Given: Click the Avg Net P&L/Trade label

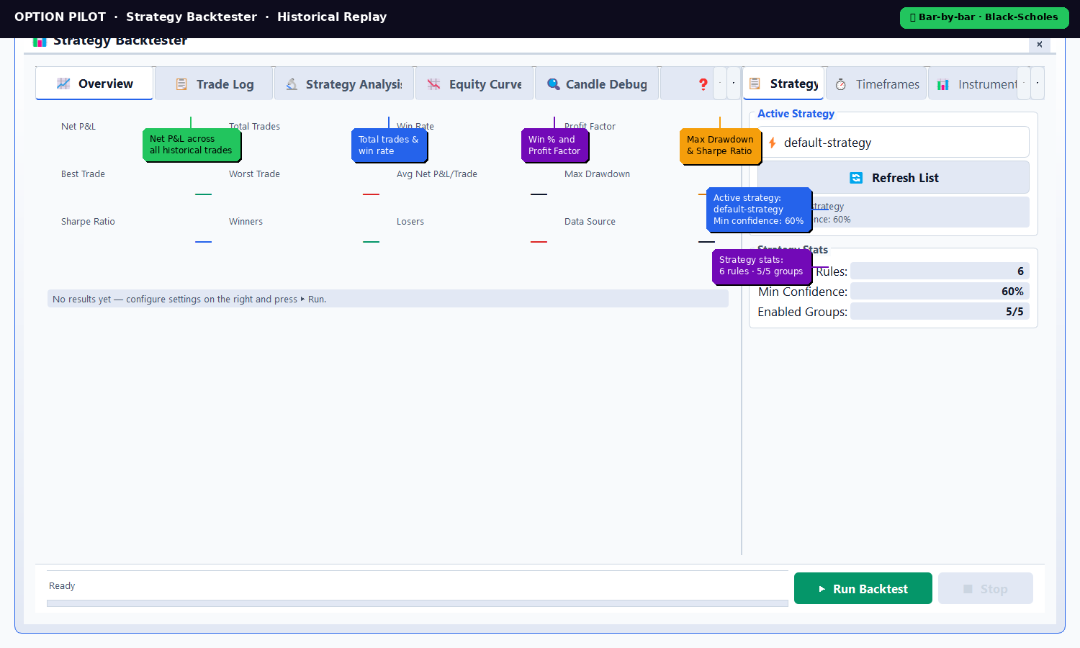Looking at the screenshot, I should pyautogui.click(x=437, y=174).
